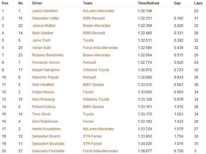Open Lewis Hamilton driver link
Image resolution: width=206 pixels, height=154 pixels.
pos(45,11)
